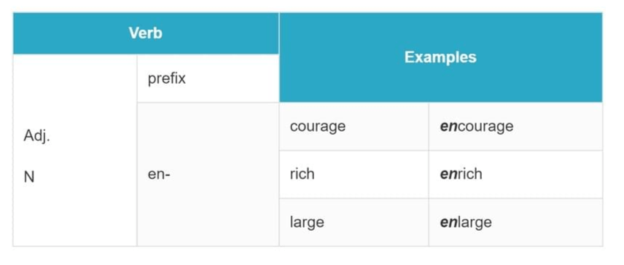Click the word courage

click(x=318, y=127)
